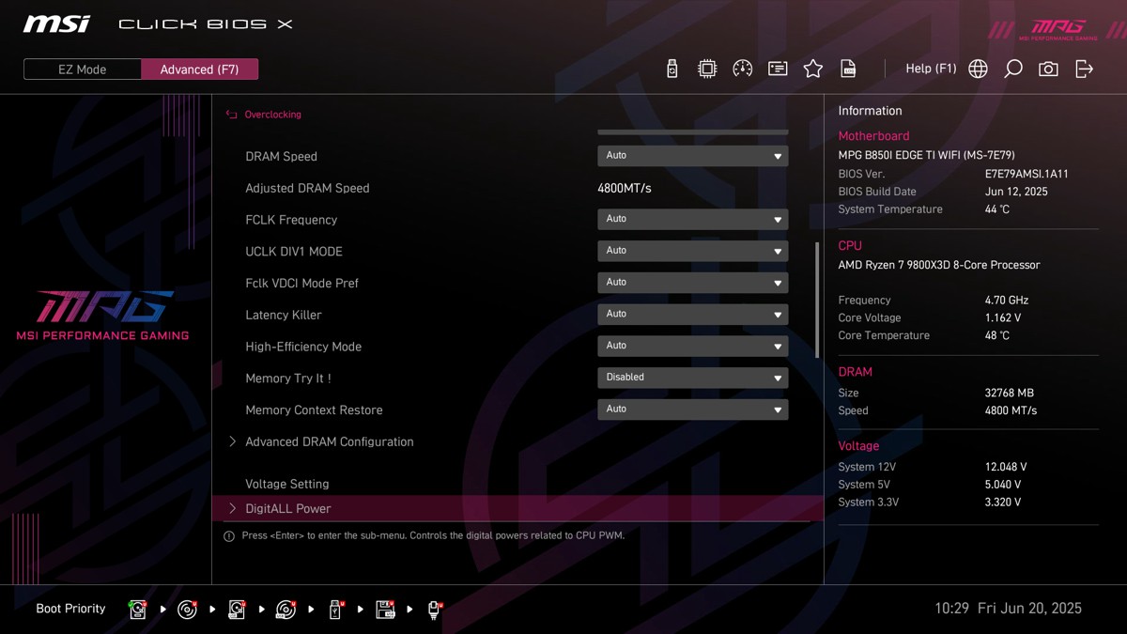Open the M-Flash USB BIOS update icon
This screenshot has width=1127, height=634.
tap(672, 69)
